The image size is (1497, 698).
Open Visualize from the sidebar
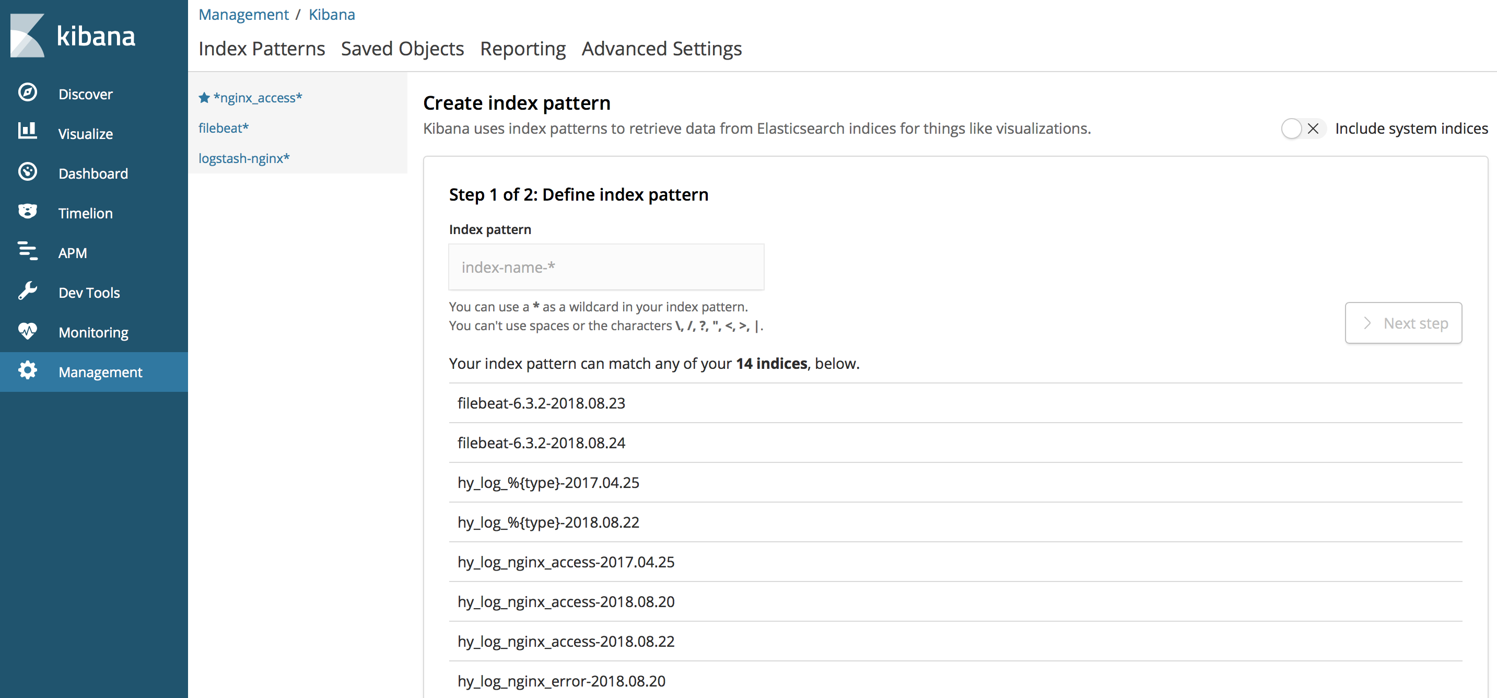click(94, 133)
